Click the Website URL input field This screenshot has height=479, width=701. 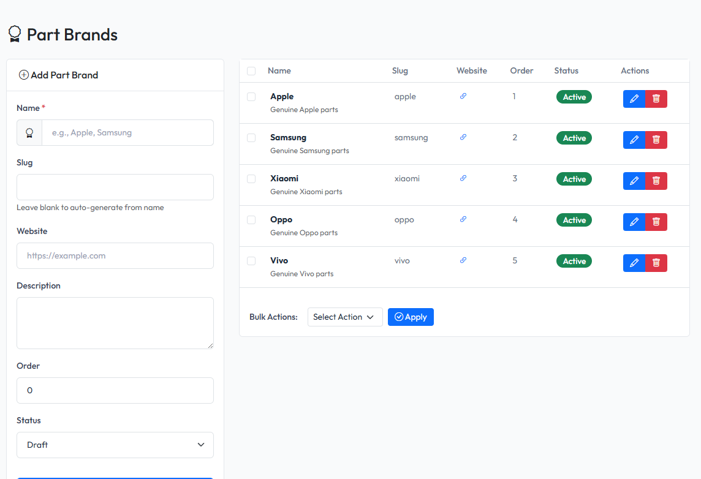tap(115, 255)
